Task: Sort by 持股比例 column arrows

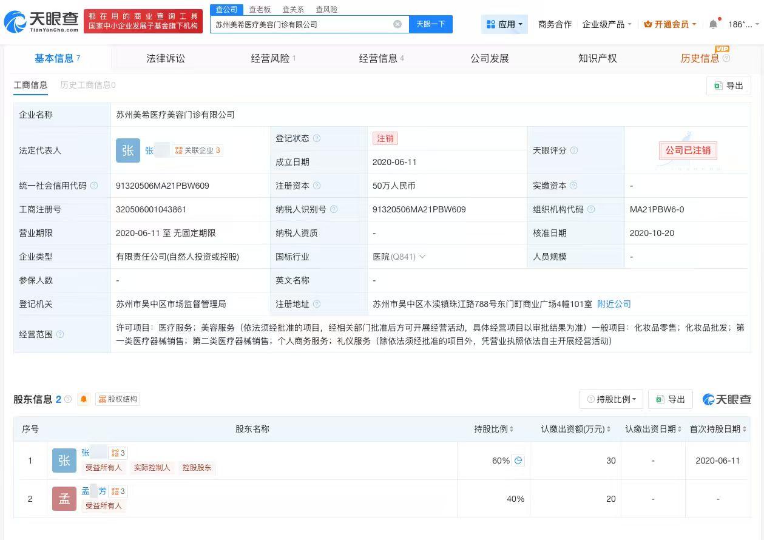Action: pos(512,429)
